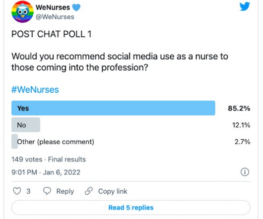Like the tweet with heart icon
This screenshot has width=263, height=219.
click(x=17, y=191)
